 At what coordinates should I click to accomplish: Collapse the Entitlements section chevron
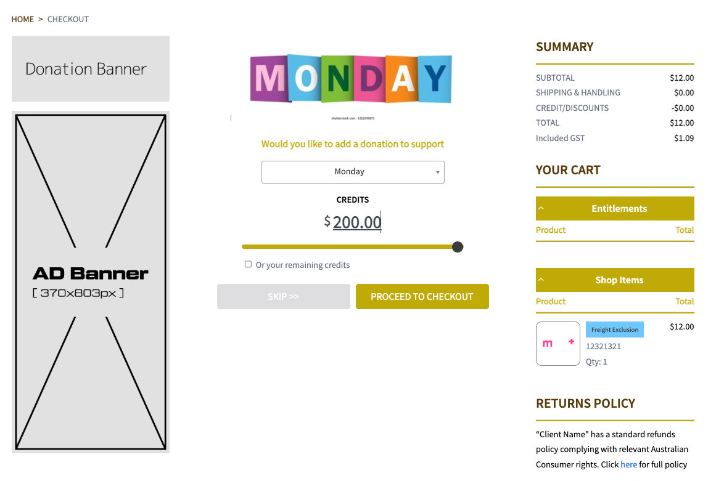tap(541, 208)
